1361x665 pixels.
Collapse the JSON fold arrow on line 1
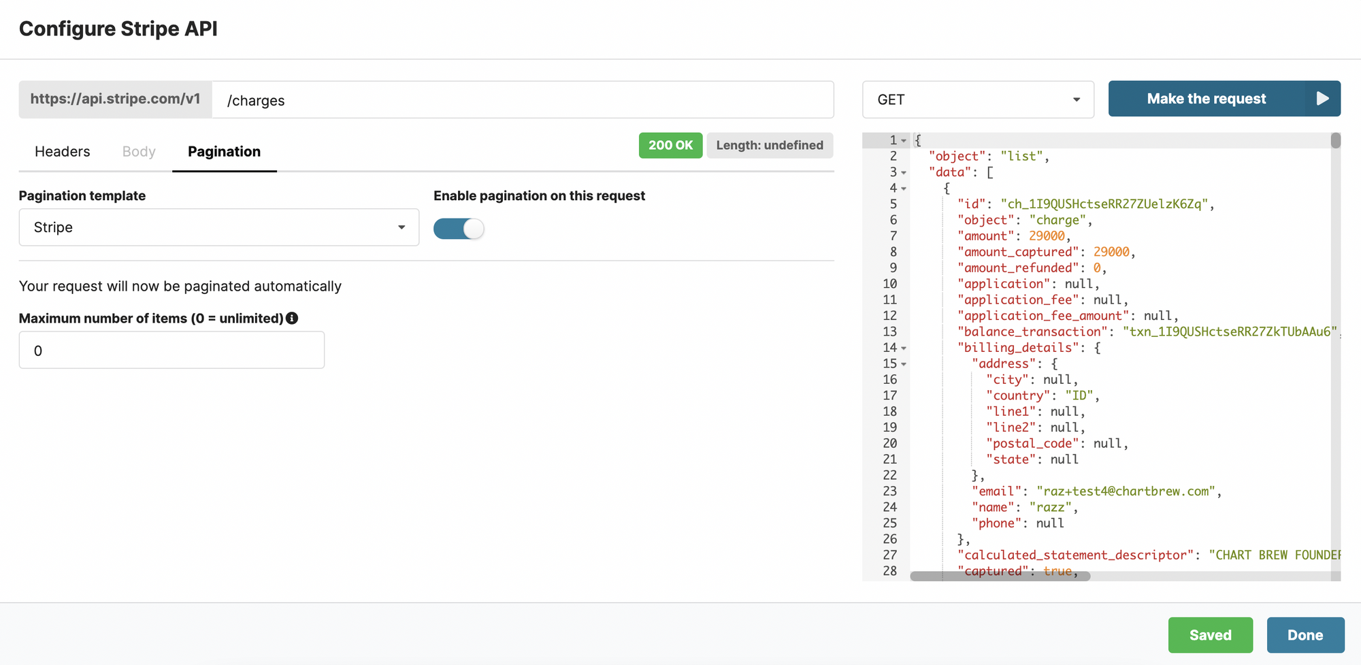pos(904,141)
